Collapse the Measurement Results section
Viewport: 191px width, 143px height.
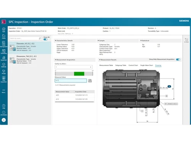tap(100, 60)
